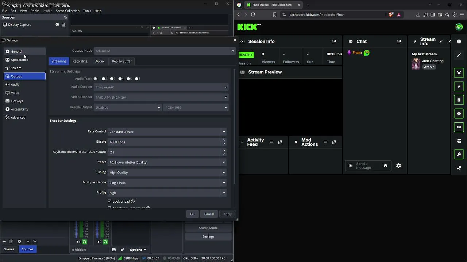The height and width of the screenshot is (262, 467).
Task: Toggle monitoring headphones on first mixer channel
Action: point(84,242)
